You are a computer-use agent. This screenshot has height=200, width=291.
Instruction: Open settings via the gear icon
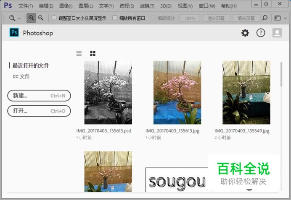pos(245,33)
